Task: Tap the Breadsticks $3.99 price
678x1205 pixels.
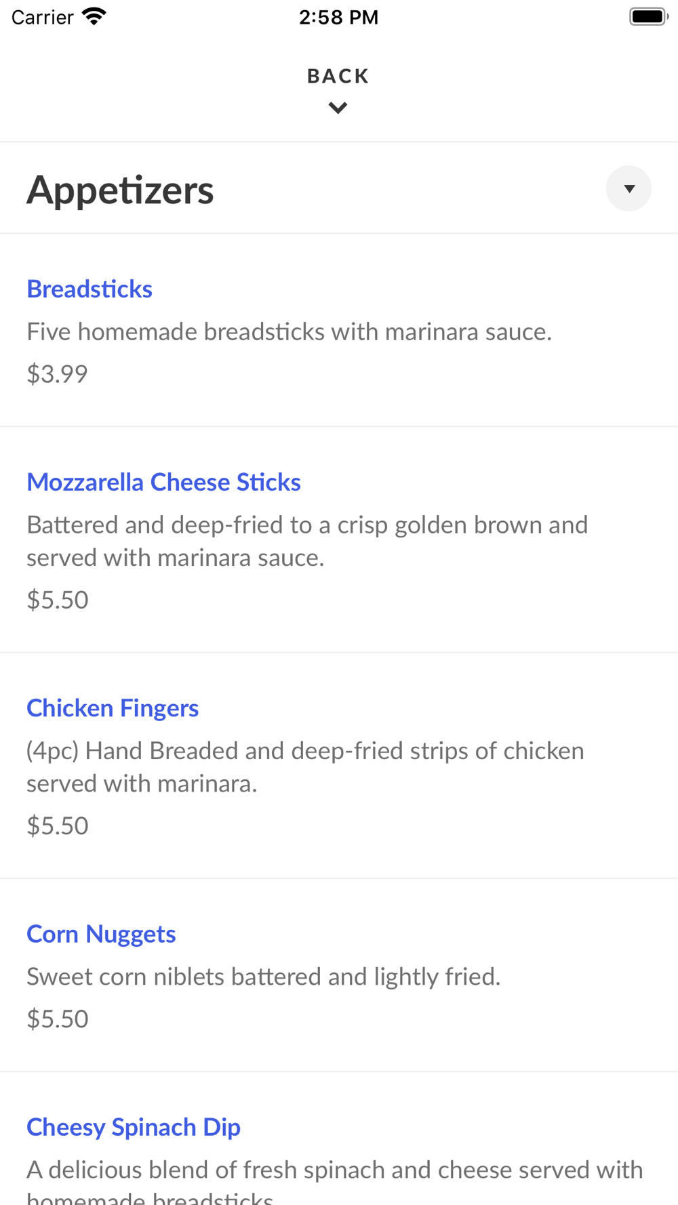Action: pyautogui.click(x=57, y=374)
